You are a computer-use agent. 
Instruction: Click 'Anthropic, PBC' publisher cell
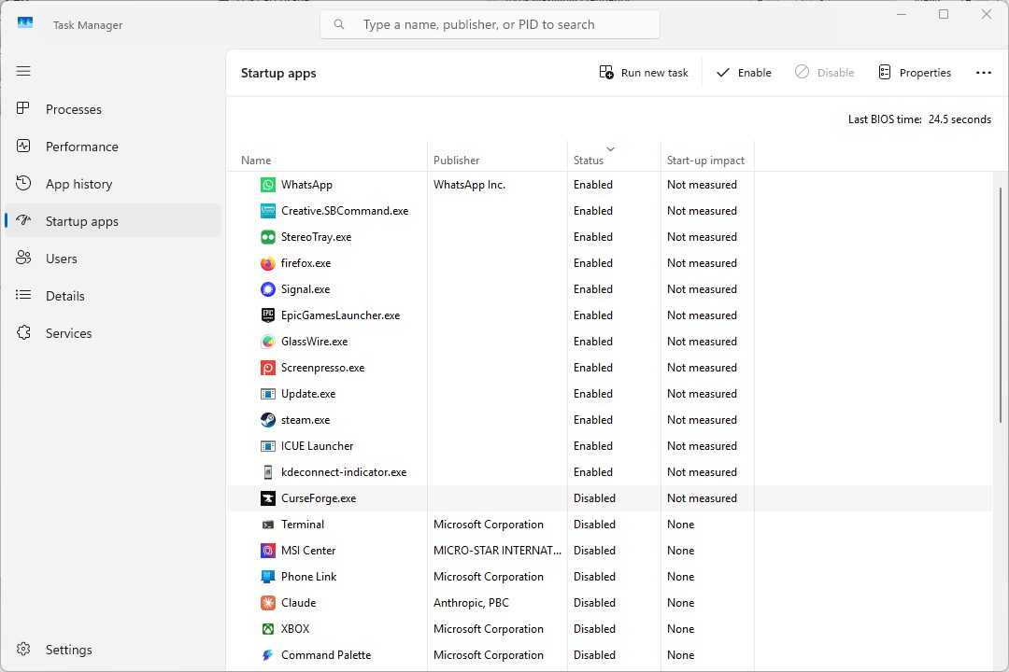point(471,603)
